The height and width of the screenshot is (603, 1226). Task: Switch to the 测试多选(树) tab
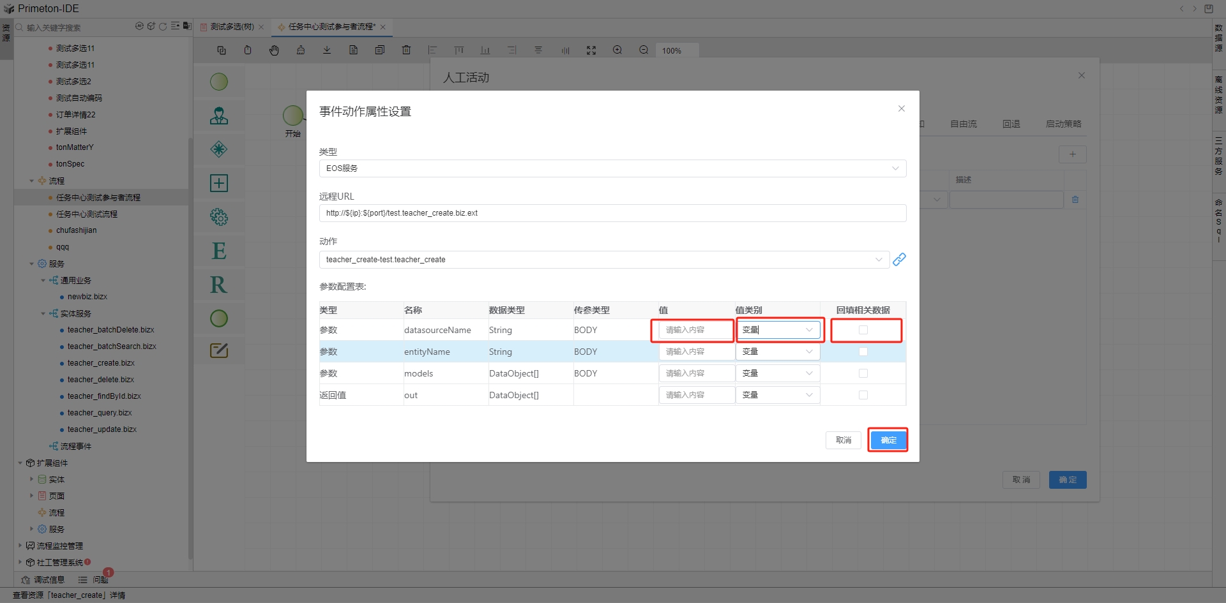232,27
